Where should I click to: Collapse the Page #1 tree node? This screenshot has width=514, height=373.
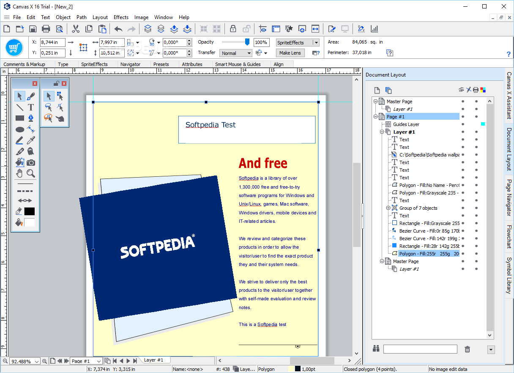click(375, 117)
